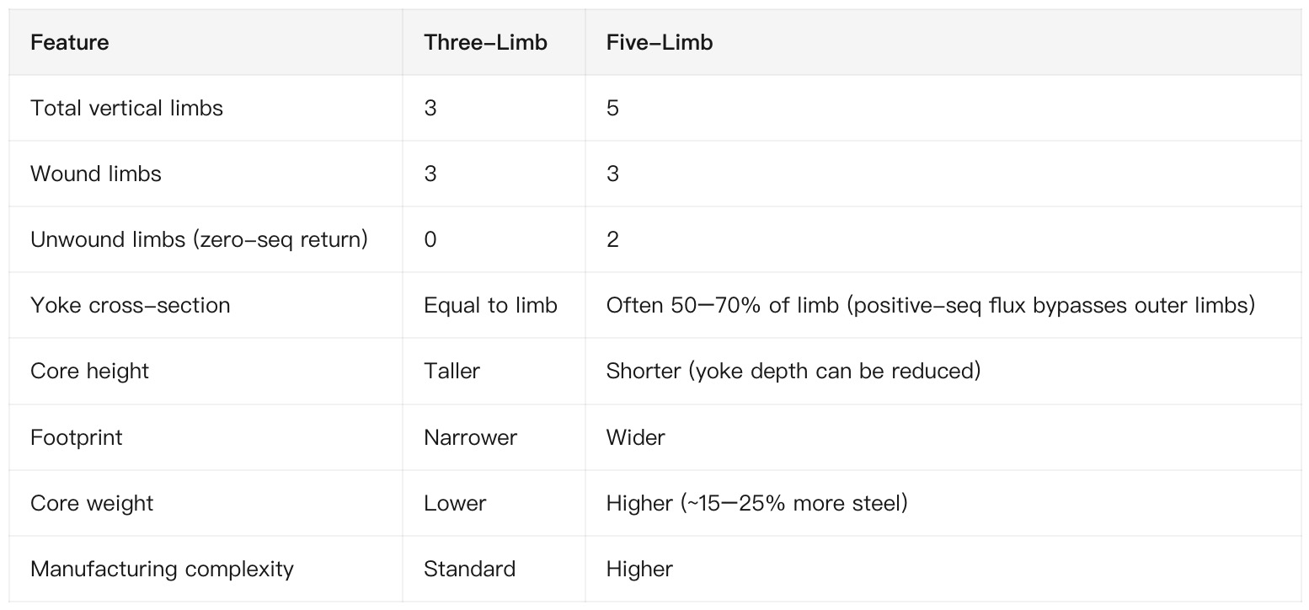The width and height of the screenshot is (1309, 610).
Task: Select Higher (~15–25% more steel) cell
Action: pos(757,503)
